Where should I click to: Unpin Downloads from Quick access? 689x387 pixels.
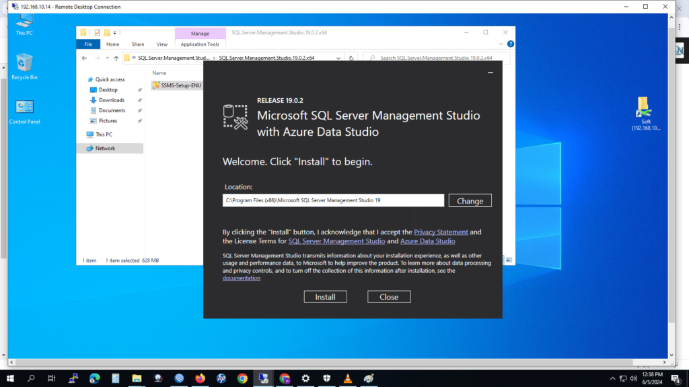(x=140, y=101)
